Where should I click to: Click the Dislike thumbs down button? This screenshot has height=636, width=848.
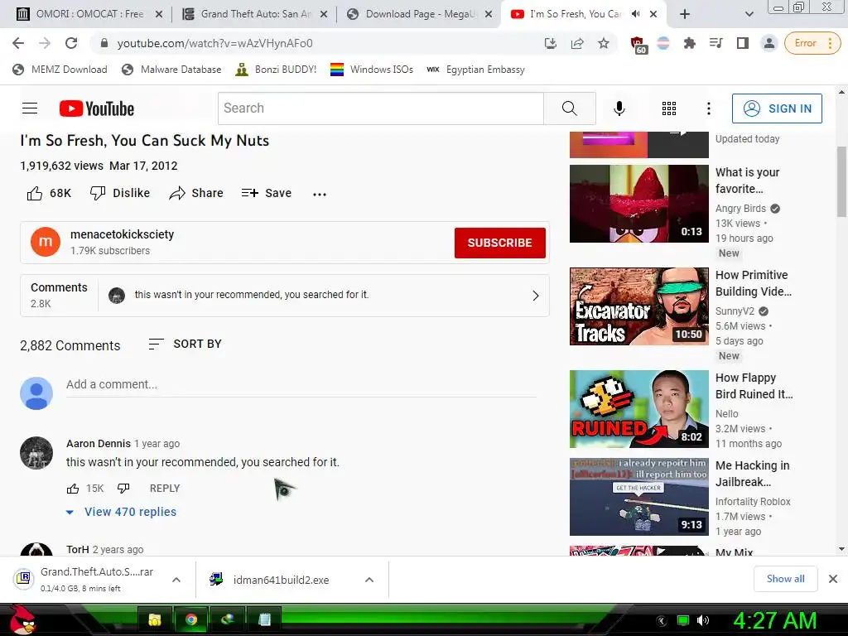coord(119,193)
